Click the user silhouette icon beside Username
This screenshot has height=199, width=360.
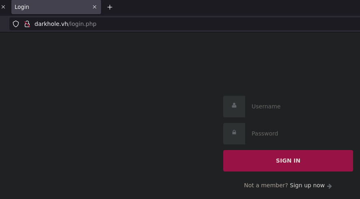coord(234,106)
